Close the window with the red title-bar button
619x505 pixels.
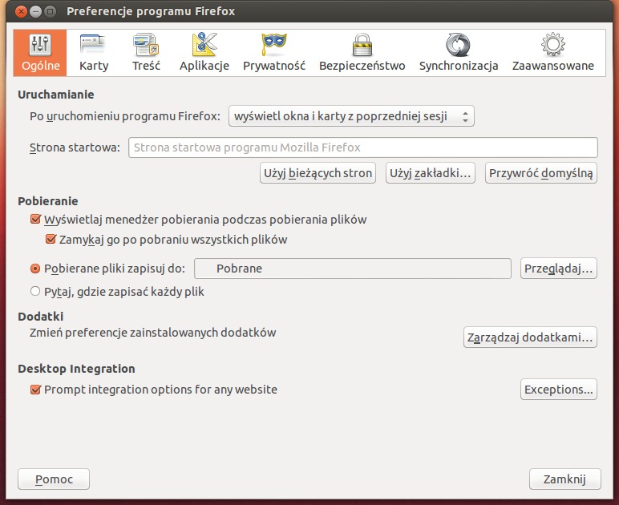coord(22,11)
